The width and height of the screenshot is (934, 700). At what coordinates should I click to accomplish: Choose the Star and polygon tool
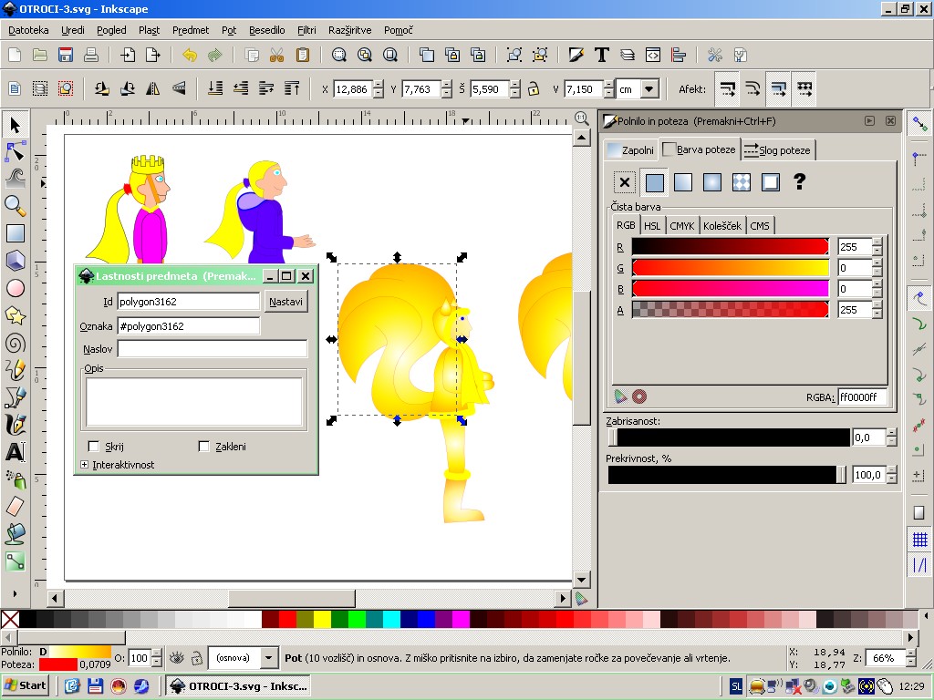pos(15,315)
